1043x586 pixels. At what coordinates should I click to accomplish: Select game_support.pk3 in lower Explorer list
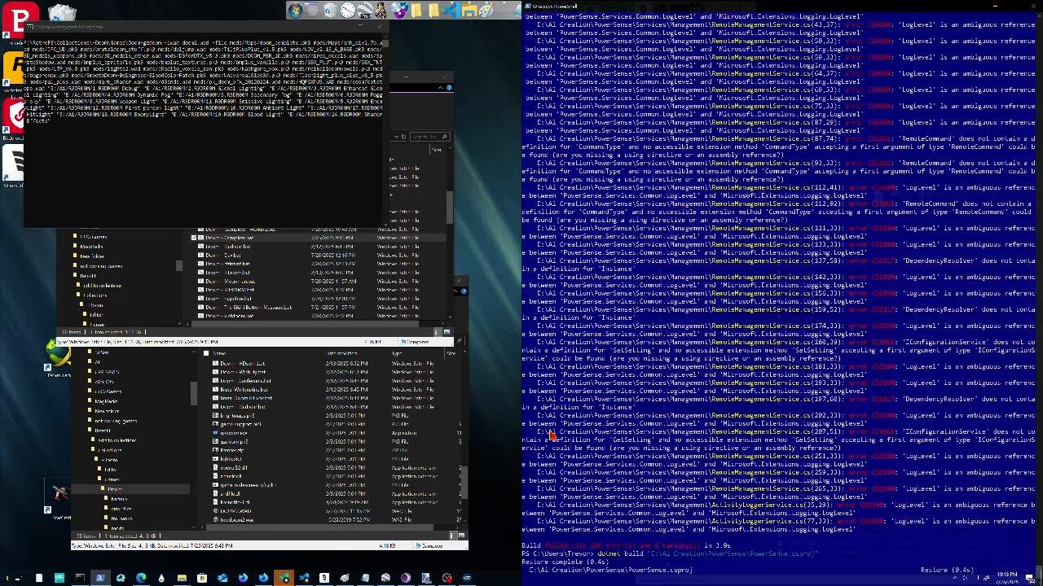click(x=239, y=424)
